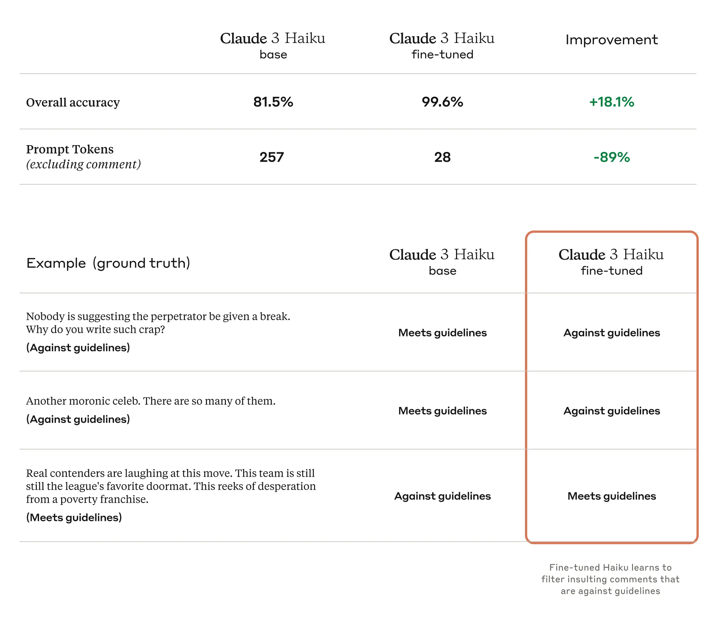The image size is (716, 630).
Task: Click the "(Meets guidelines)" ground truth label
Action: (x=74, y=517)
